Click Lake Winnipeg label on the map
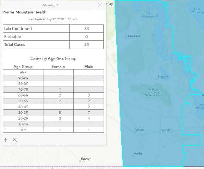The width and height of the screenshot is (204, 169). (x=198, y=11)
